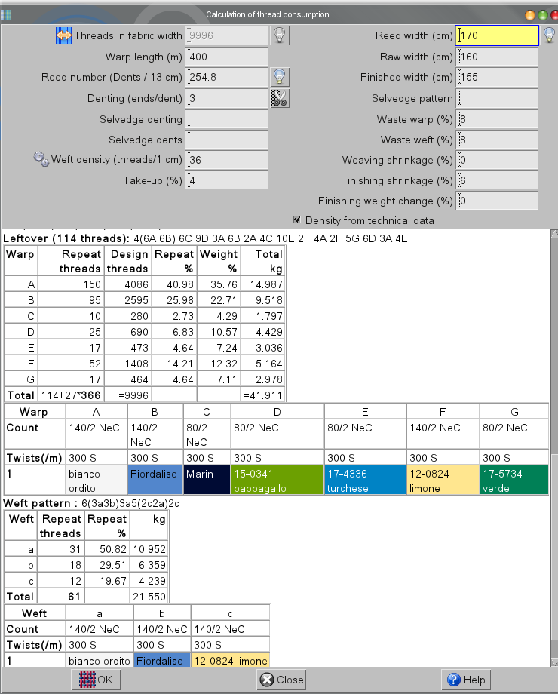558x694 pixels.
Task: Click the Waste weft (%) input field
Action: (497, 140)
